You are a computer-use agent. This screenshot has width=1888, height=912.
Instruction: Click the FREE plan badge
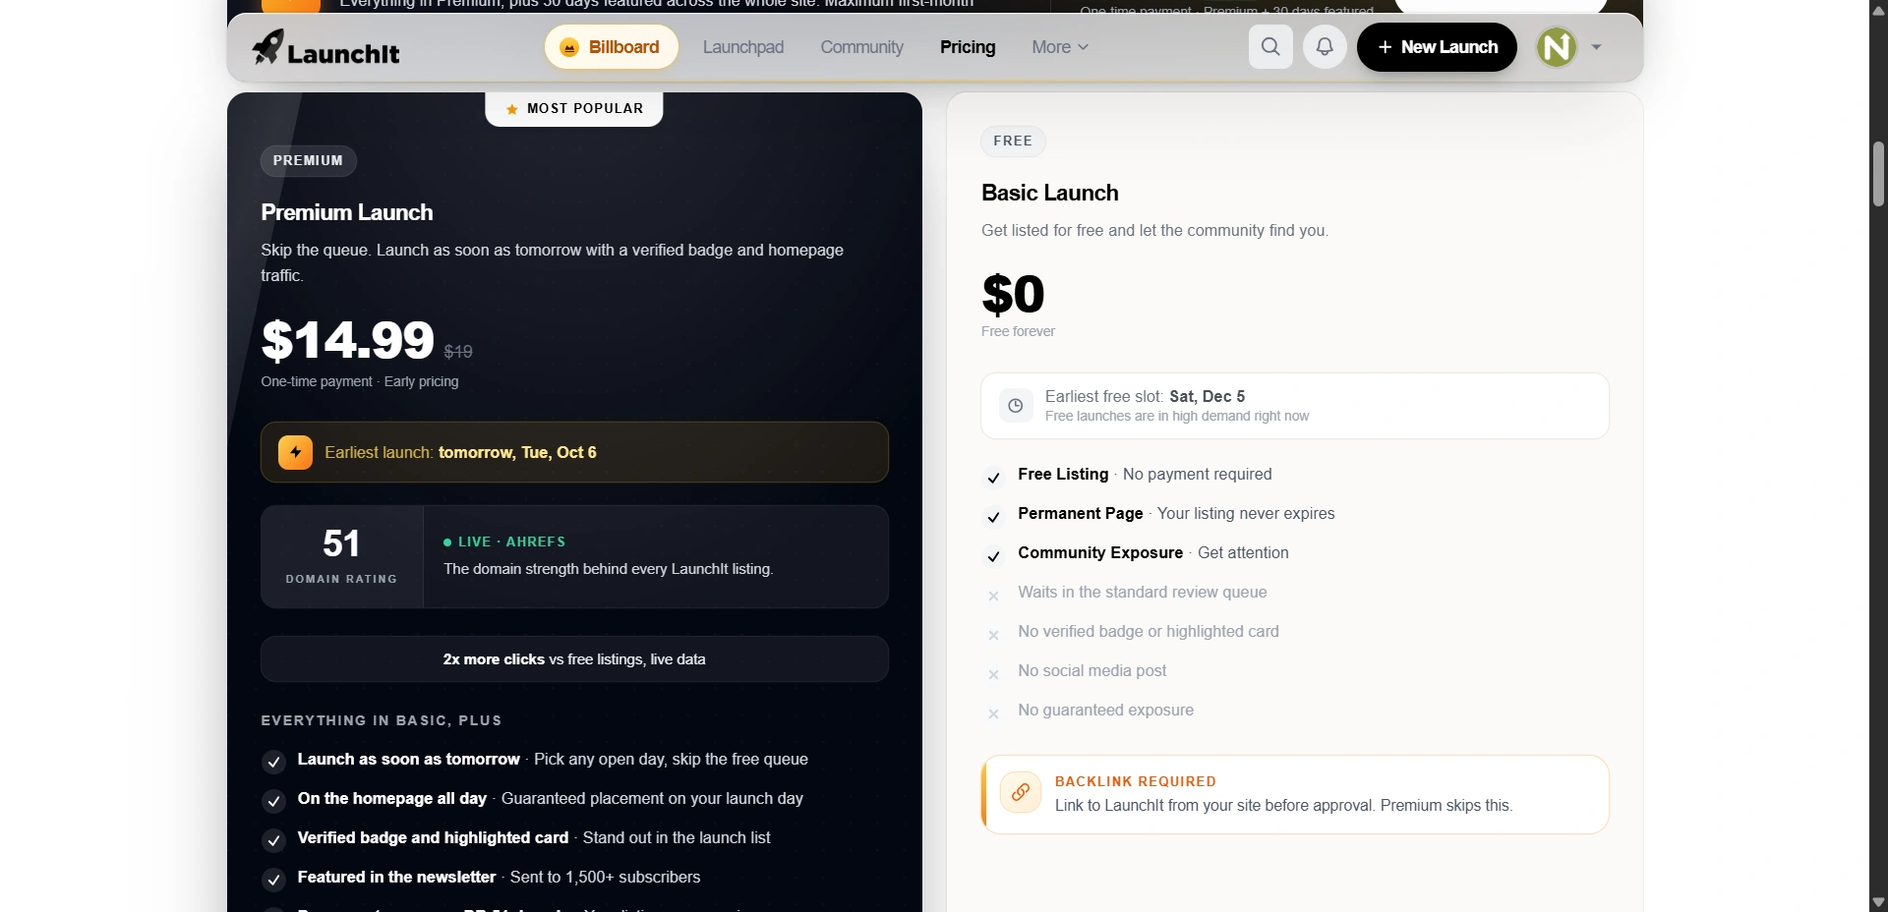coord(1013,141)
